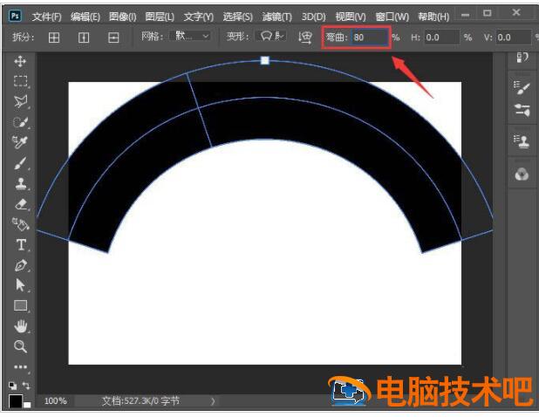Click the V distortion field
The width and height of the screenshot is (539, 417).
[514, 38]
